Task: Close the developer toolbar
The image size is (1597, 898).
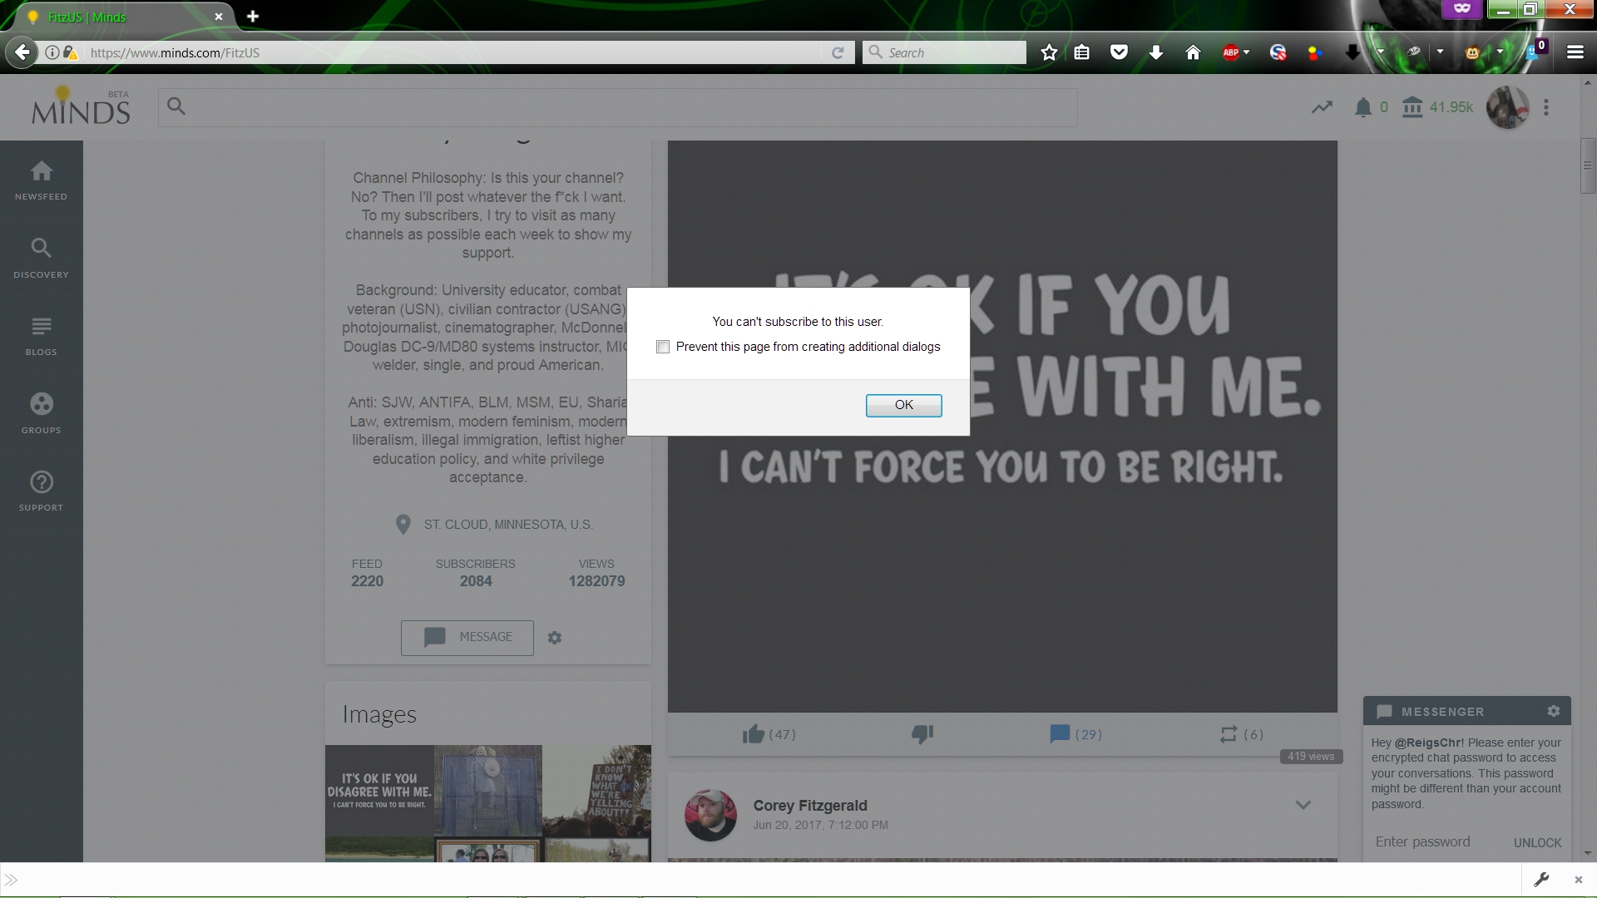Action: pyautogui.click(x=1578, y=880)
